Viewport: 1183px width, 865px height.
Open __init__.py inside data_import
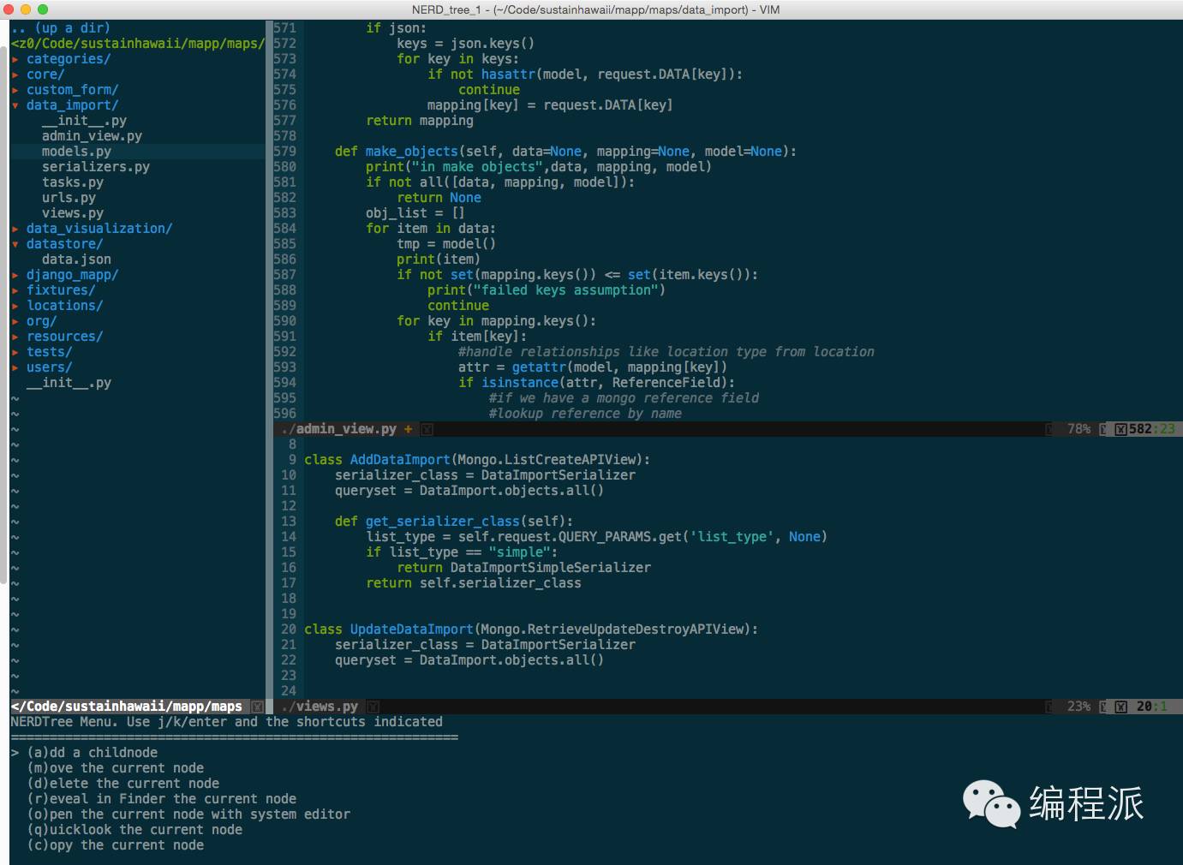pyautogui.click(x=84, y=121)
